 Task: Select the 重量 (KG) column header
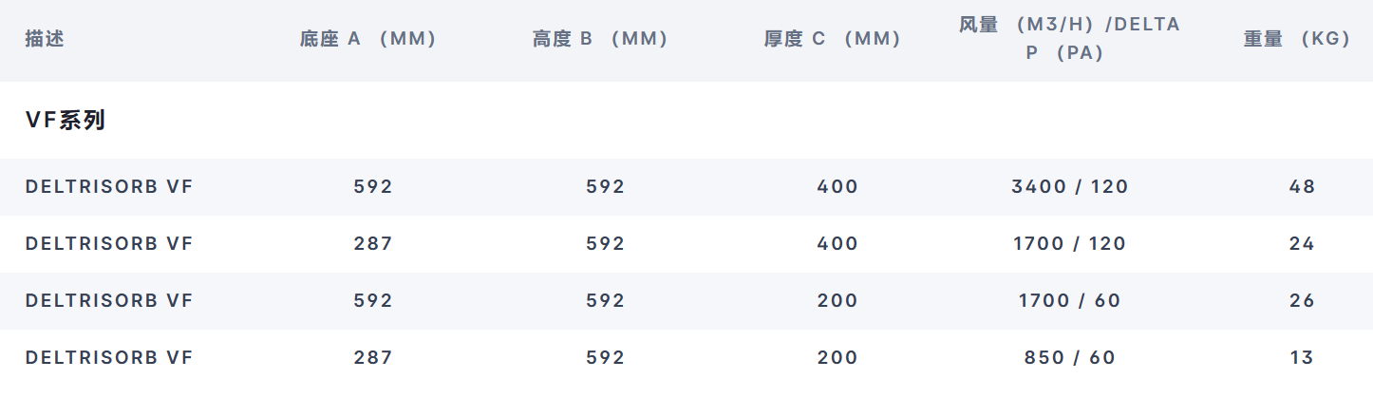1297,39
